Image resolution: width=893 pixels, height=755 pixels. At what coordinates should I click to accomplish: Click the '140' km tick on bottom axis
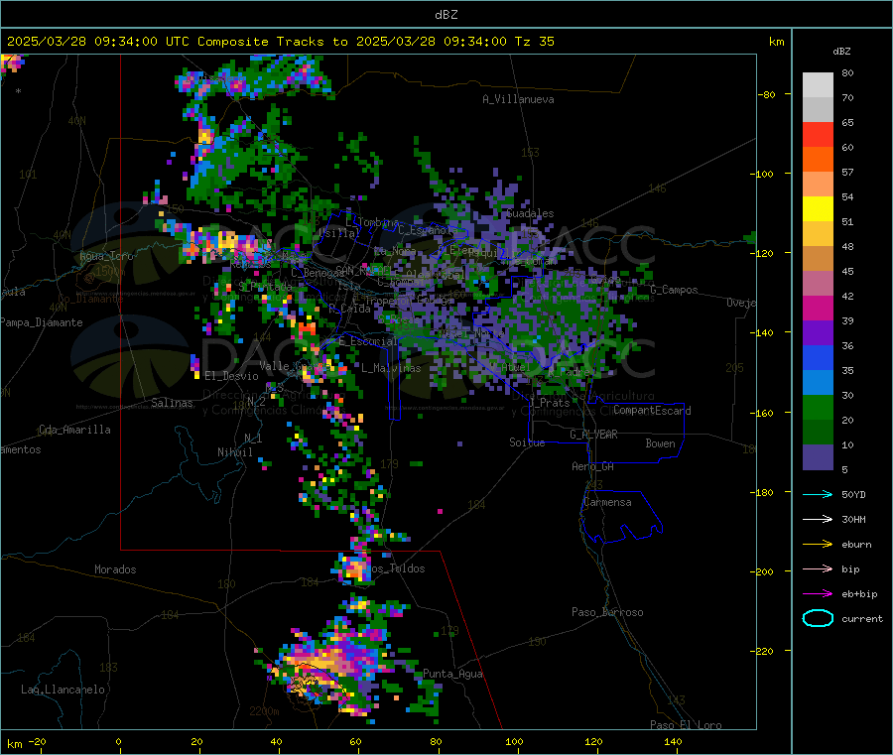coord(673,741)
